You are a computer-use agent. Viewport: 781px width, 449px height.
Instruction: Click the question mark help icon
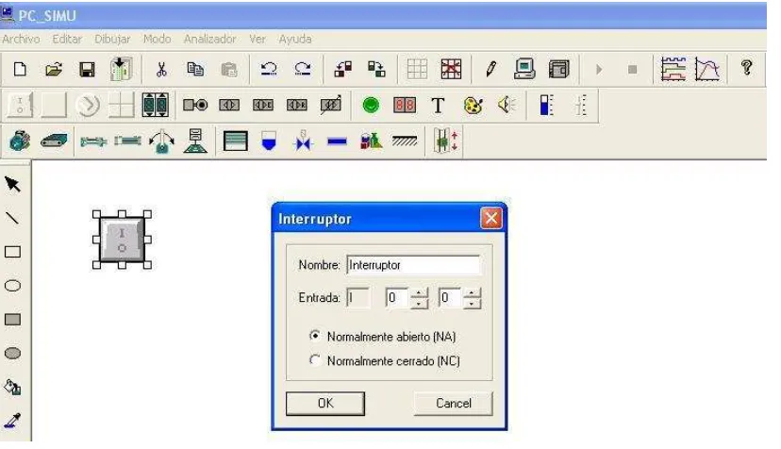746,68
